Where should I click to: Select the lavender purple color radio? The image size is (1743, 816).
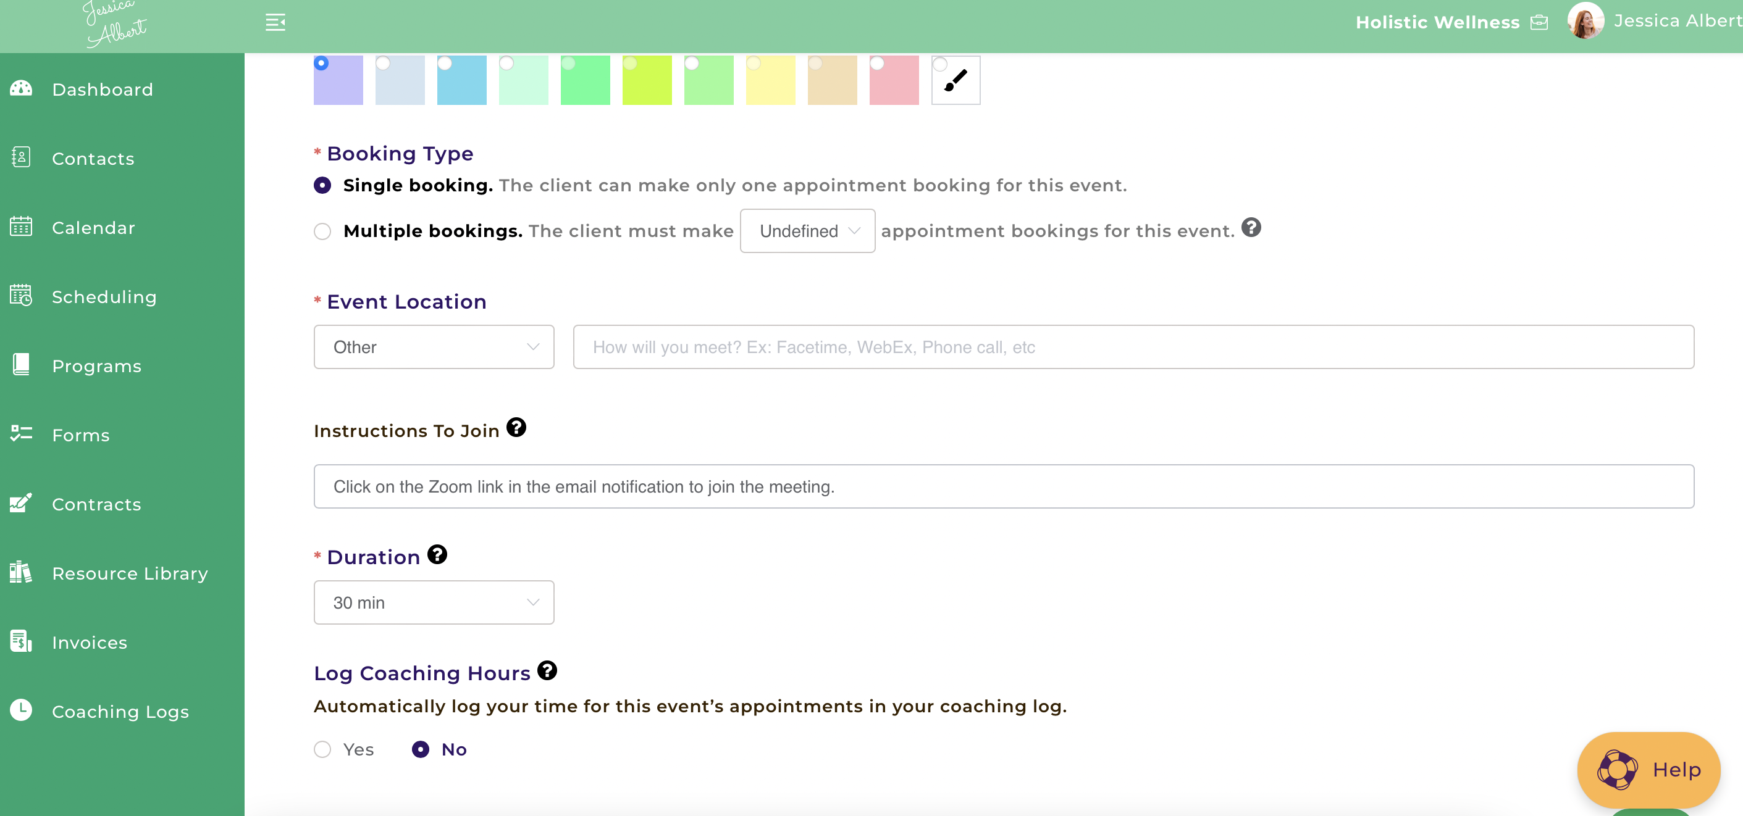(321, 63)
